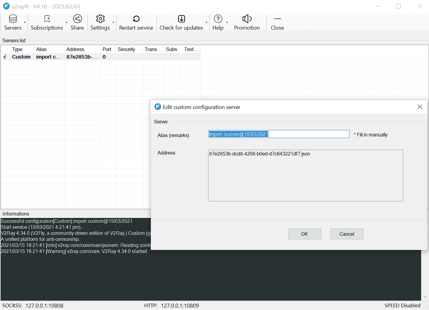
Task: Click the scroll-down arrow of the log panel
Action: (x=425, y=297)
